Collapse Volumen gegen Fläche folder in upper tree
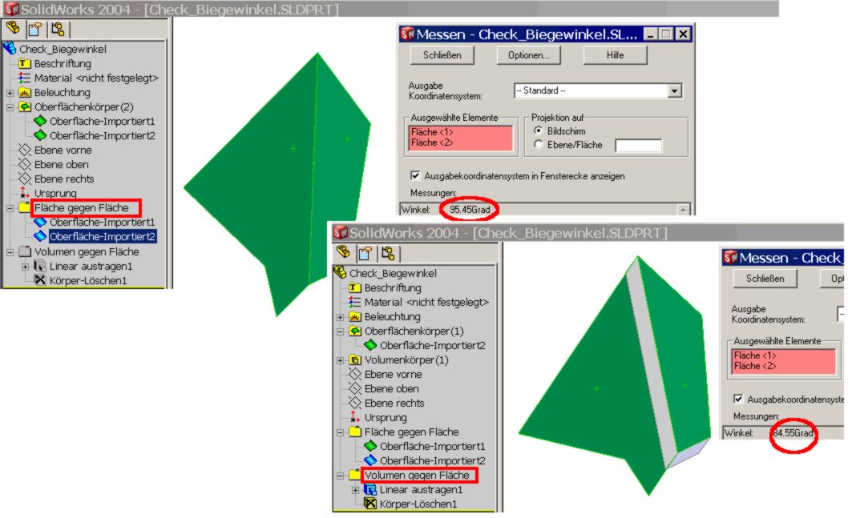The image size is (848, 518). 10,252
